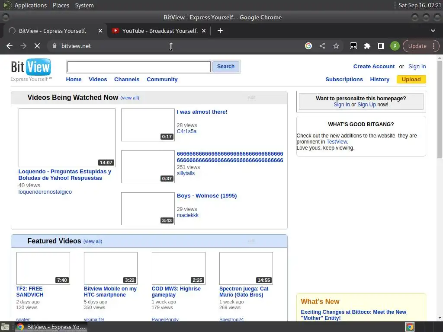Open the green profile avatar P

click(x=395, y=46)
